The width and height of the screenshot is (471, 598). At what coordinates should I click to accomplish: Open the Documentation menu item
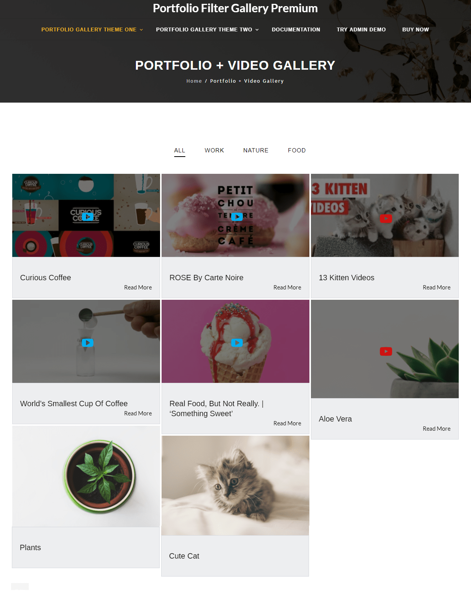pos(296,29)
